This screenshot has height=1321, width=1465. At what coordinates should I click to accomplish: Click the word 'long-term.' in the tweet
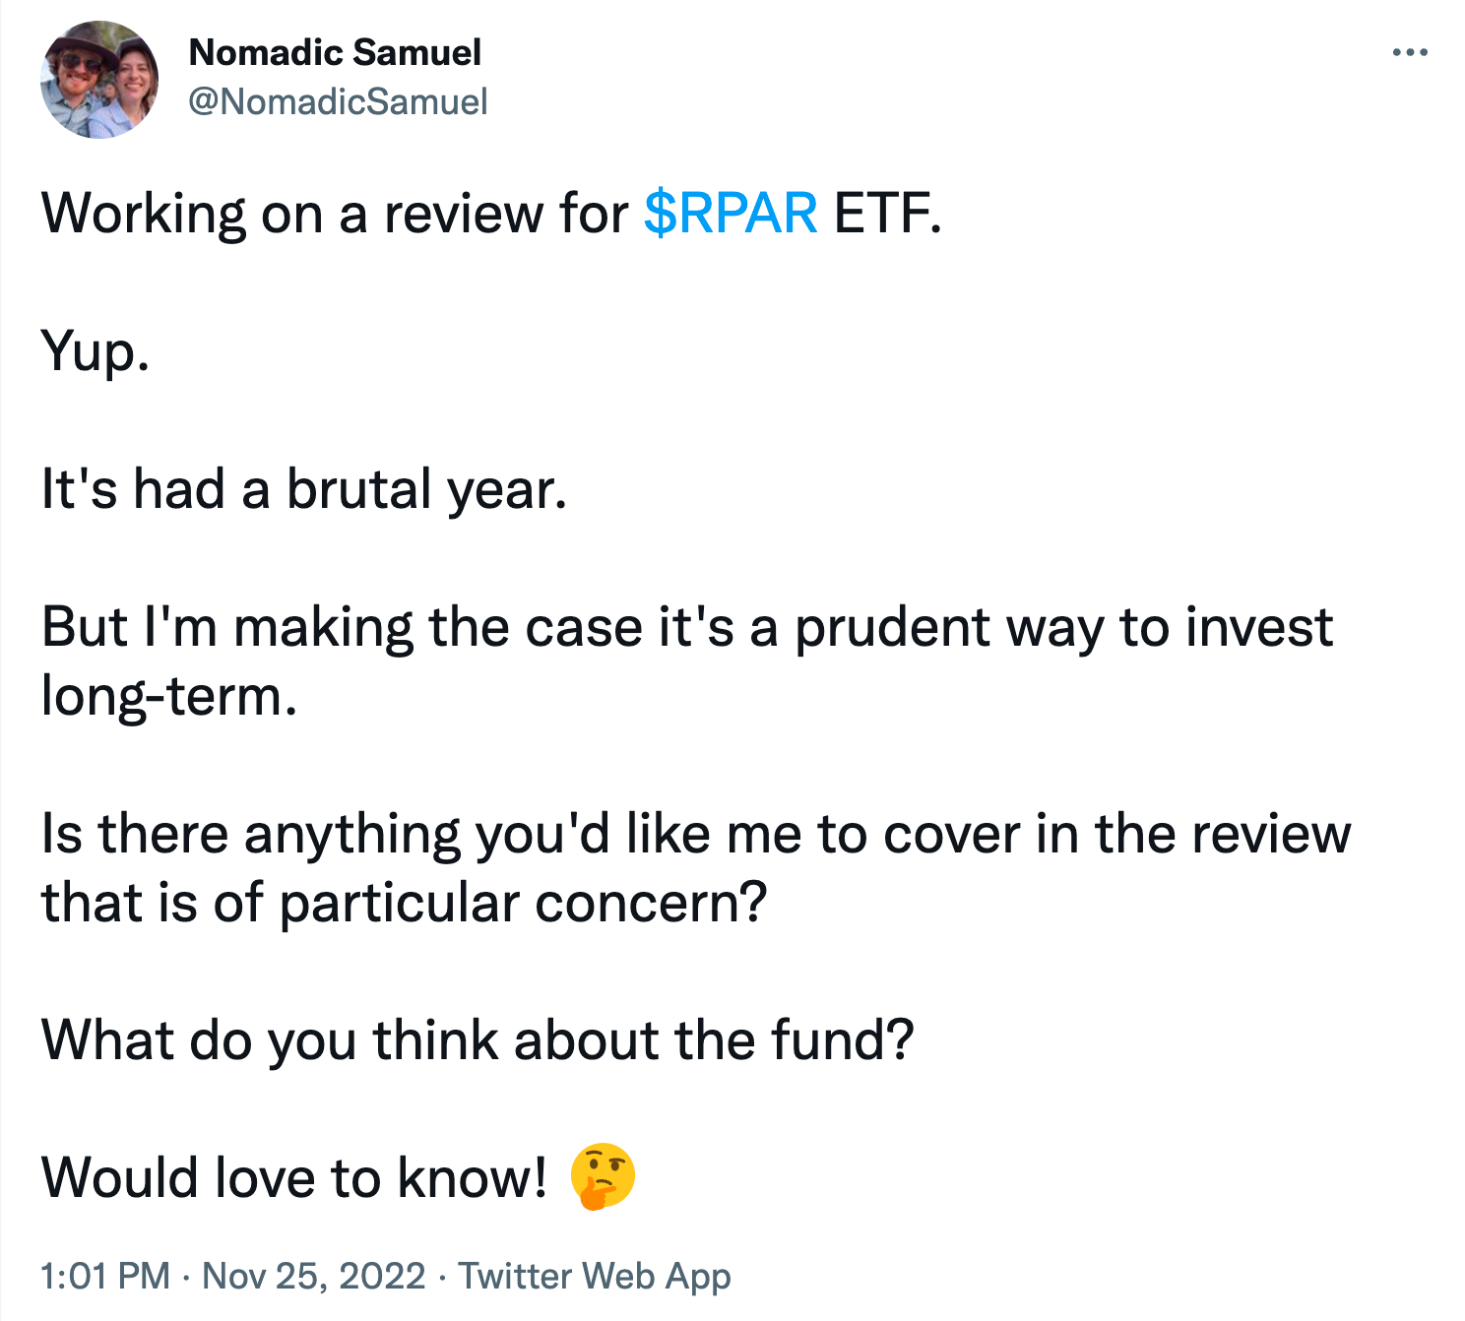[169, 696]
